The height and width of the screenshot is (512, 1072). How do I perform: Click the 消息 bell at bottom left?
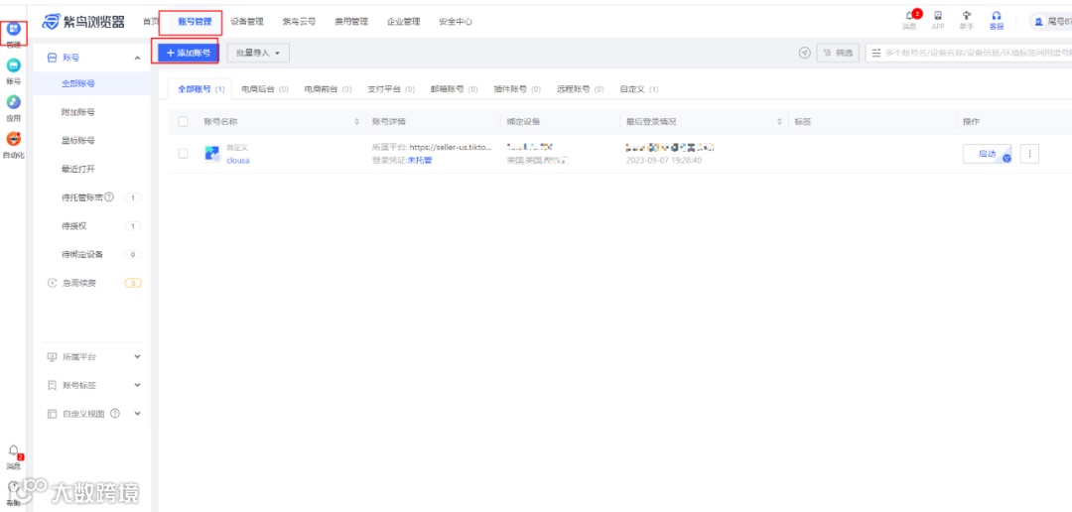[13, 450]
